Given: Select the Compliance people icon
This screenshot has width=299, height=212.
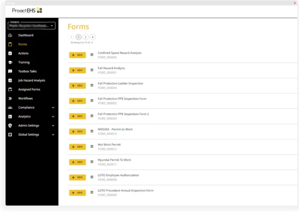Looking at the screenshot, I should click(10, 107).
